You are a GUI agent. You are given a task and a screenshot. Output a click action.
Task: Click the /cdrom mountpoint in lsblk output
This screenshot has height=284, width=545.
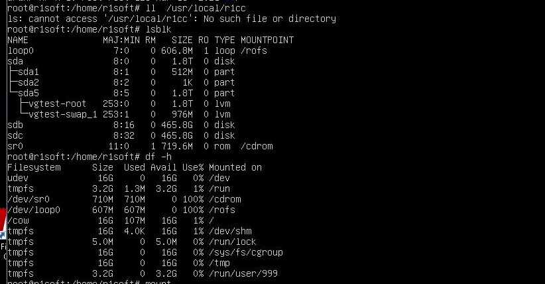coord(257,146)
